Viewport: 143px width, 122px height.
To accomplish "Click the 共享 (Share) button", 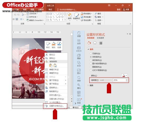I will (x=126, y=10).
